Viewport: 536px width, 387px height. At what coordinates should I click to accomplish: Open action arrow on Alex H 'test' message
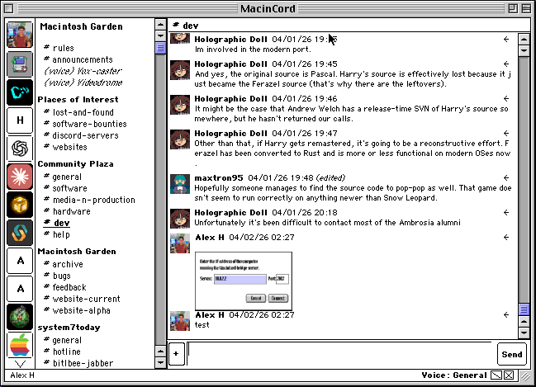tap(505, 315)
